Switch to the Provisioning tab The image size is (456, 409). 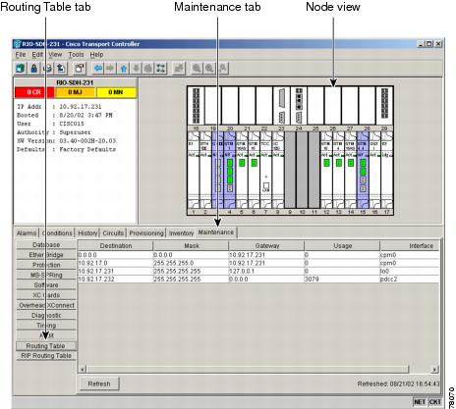pyautogui.click(x=146, y=233)
